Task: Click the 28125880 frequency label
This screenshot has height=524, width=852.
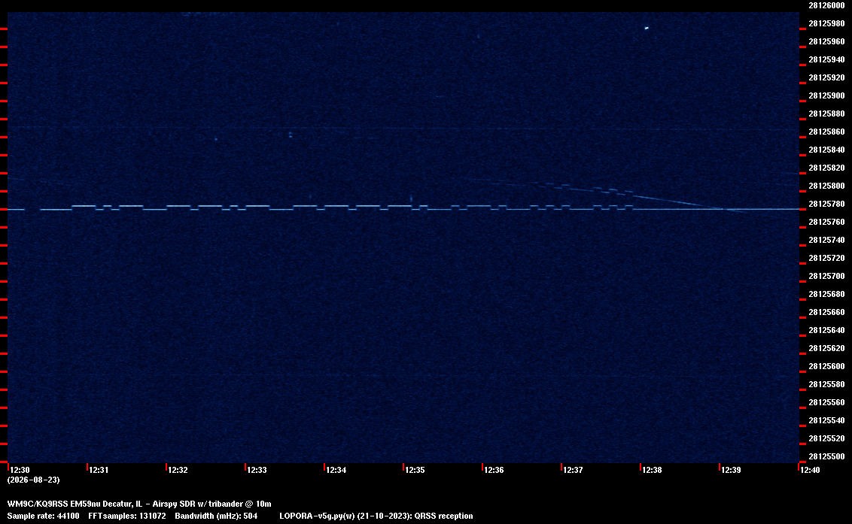Action: click(826, 114)
